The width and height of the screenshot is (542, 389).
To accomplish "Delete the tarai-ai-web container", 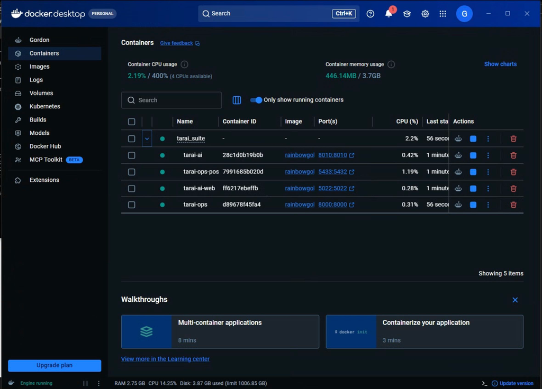I will (x=513, y=189).
